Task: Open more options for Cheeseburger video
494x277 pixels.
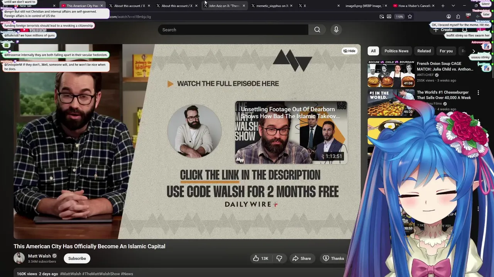Action: 478,93
